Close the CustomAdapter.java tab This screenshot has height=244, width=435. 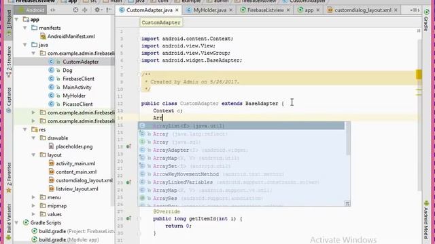click(177, 10)
